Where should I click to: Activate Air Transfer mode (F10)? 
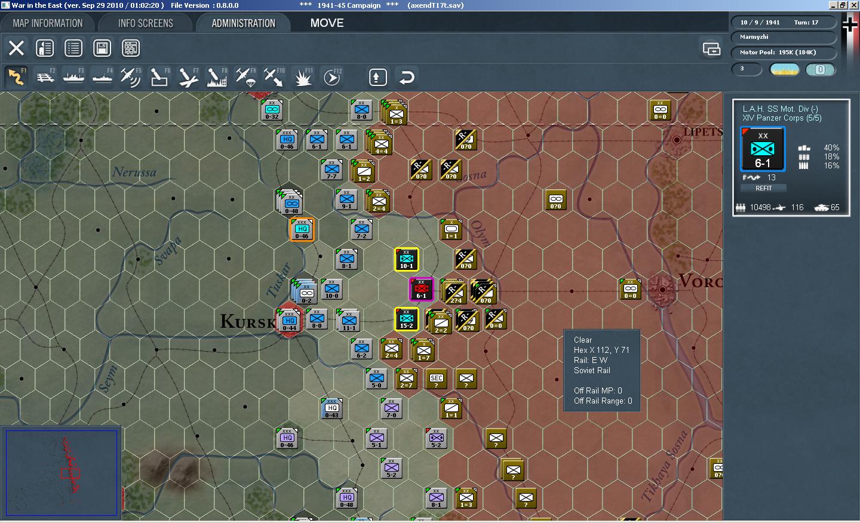coord(274,77)
